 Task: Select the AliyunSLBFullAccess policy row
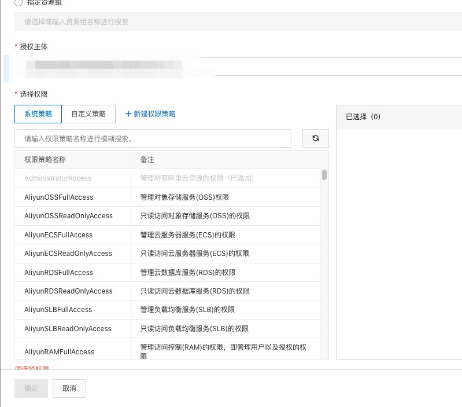click(x=167, y=310)
